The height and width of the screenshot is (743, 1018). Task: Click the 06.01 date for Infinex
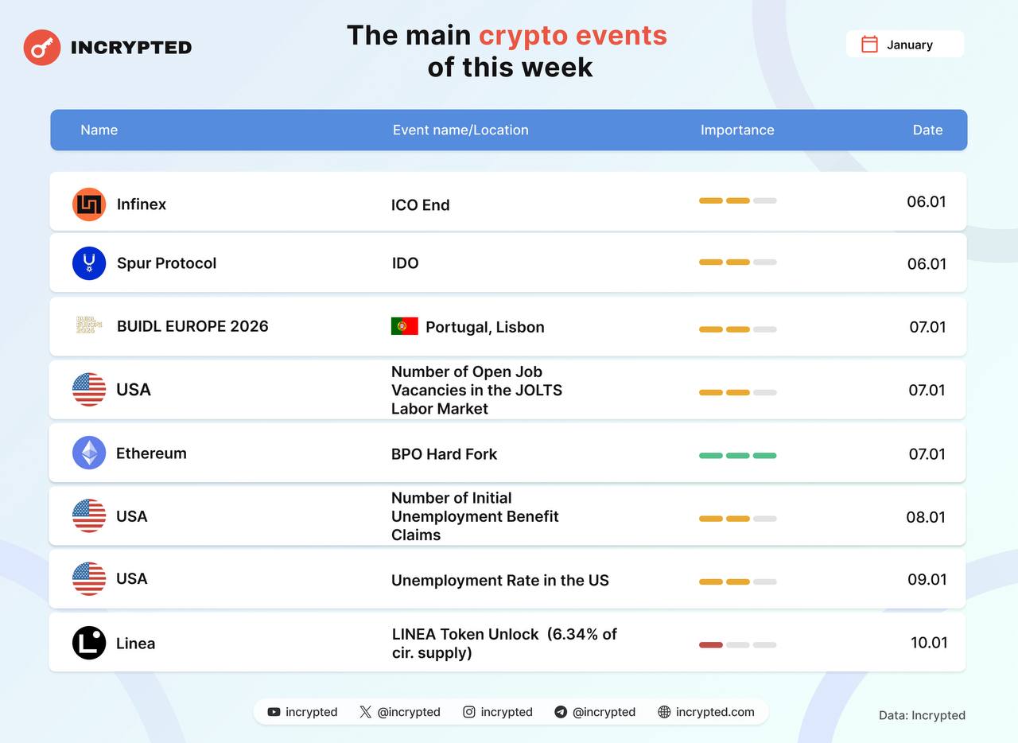click(x=927, y=201)
